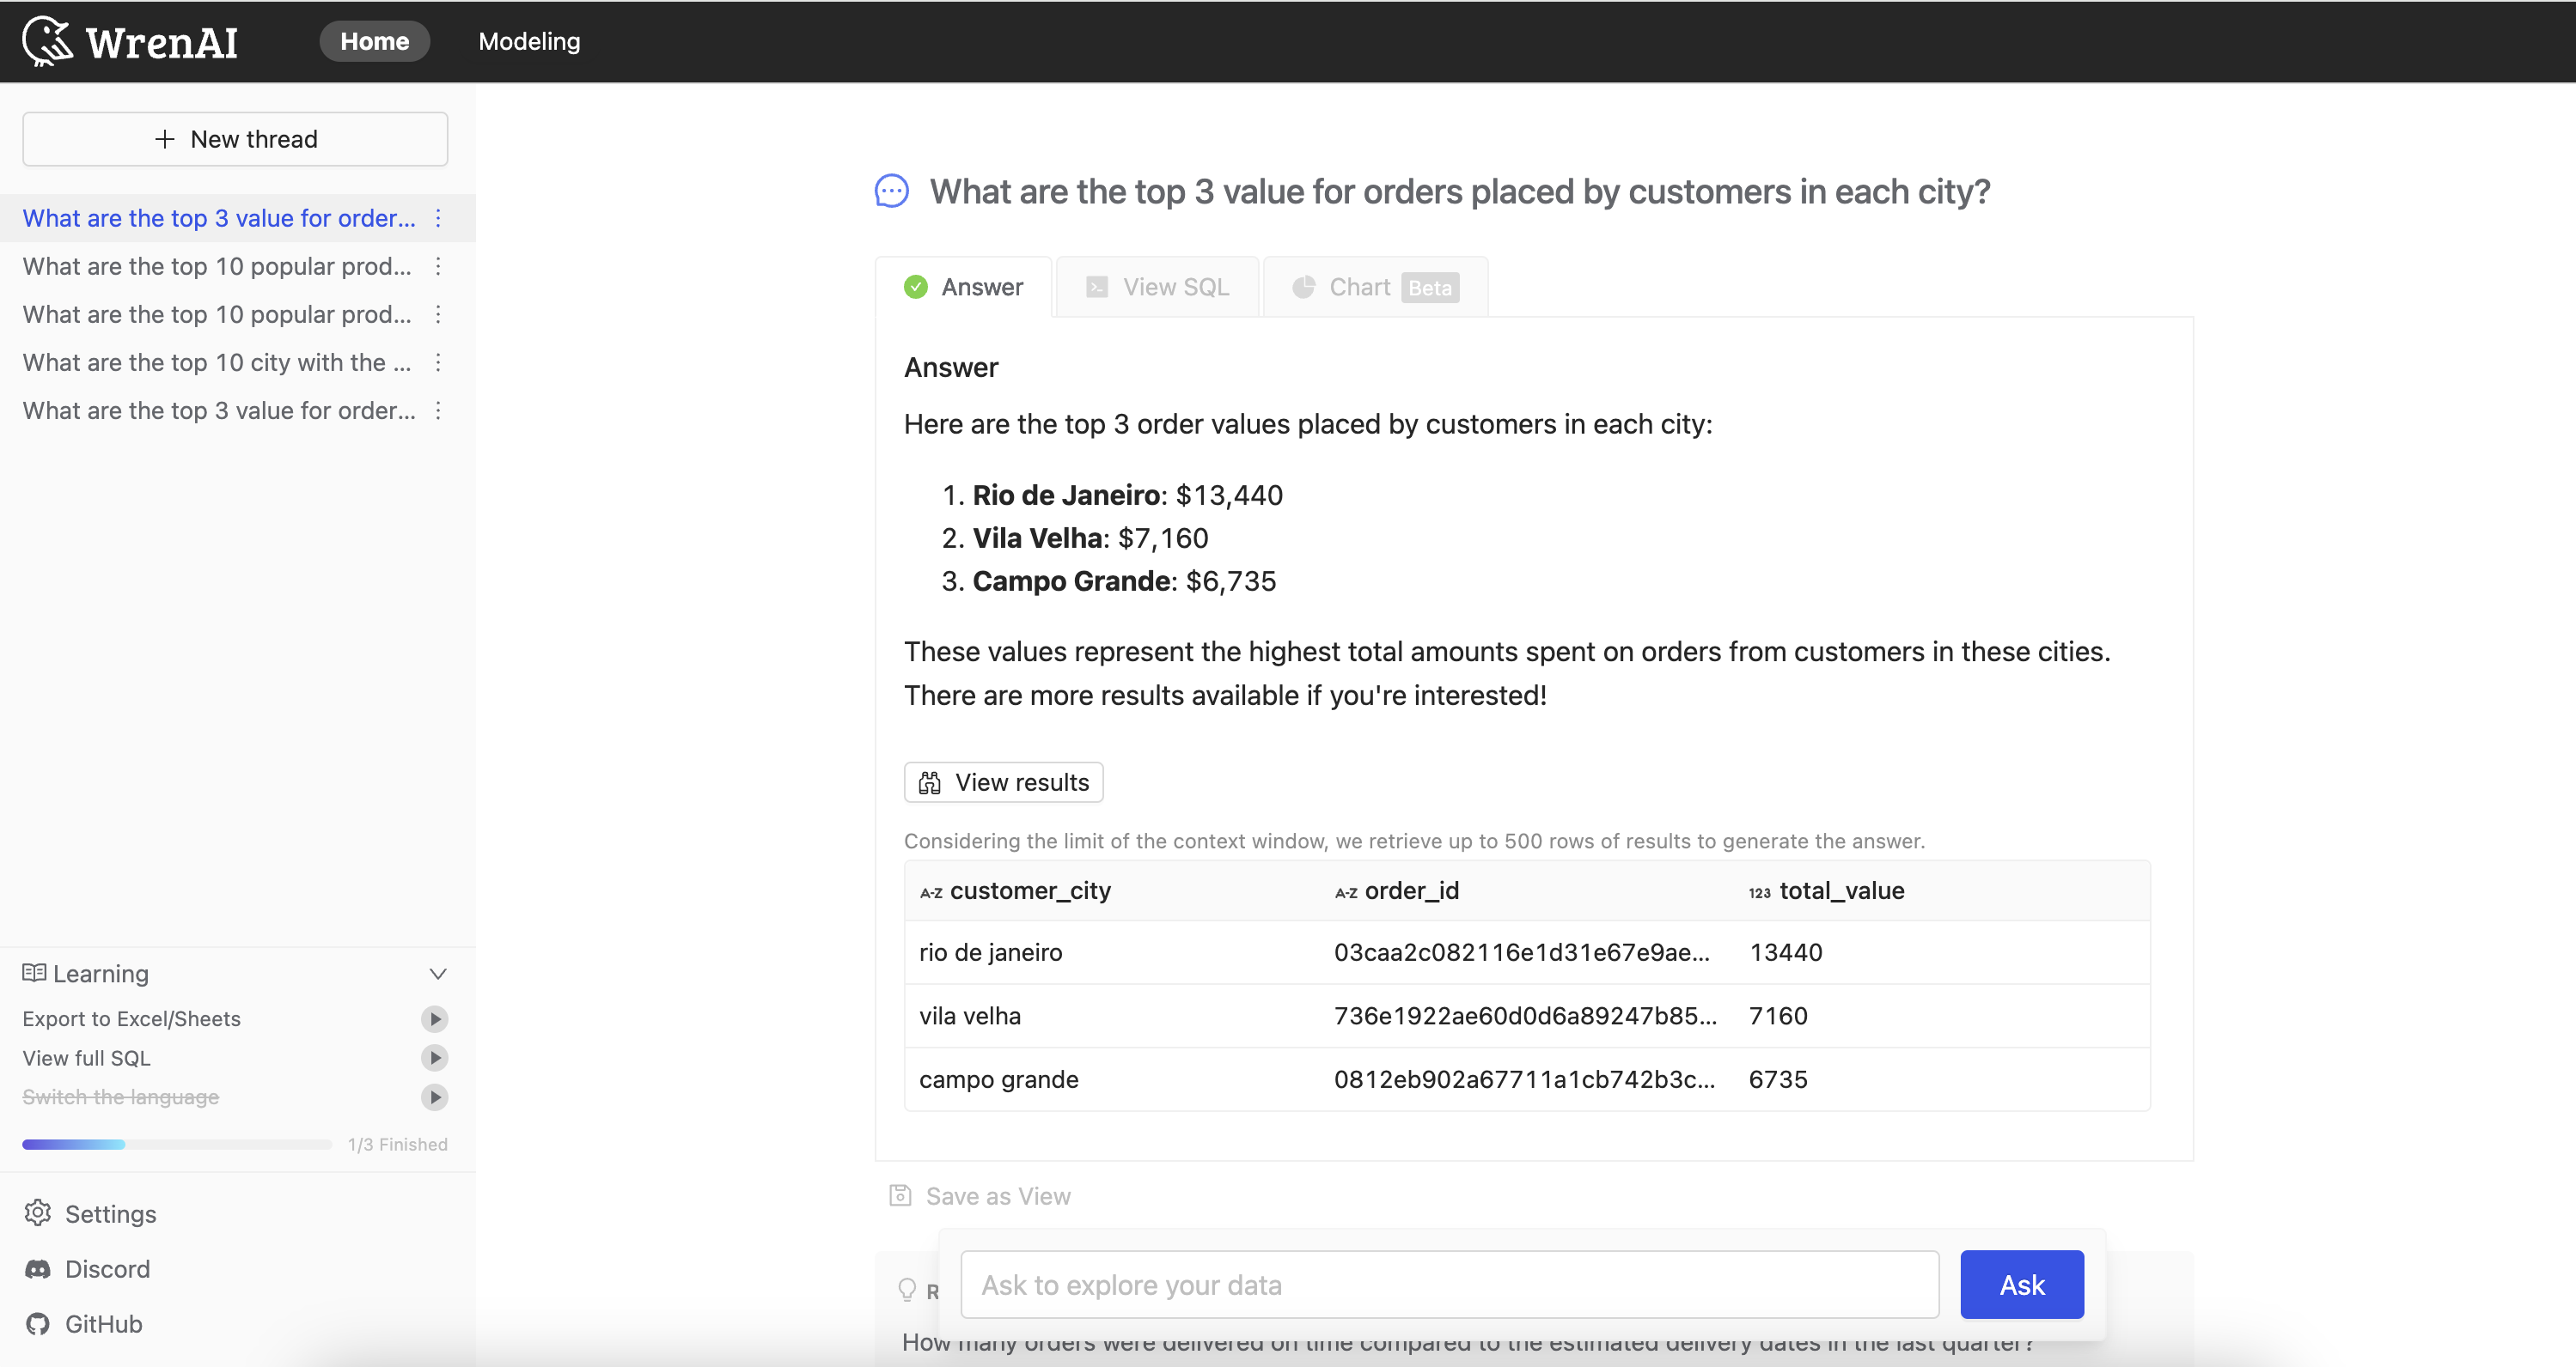The image size is (2576, 1367).
Task: Start a New thread
Action: coord(235,139)
